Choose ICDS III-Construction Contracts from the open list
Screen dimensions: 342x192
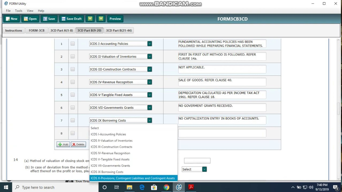click(x=133, y=147)
